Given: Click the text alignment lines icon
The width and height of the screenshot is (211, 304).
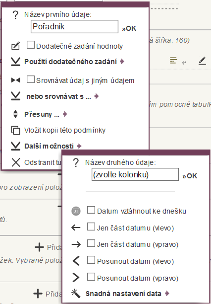Looking at the screenshot, I should click(173, 60).
